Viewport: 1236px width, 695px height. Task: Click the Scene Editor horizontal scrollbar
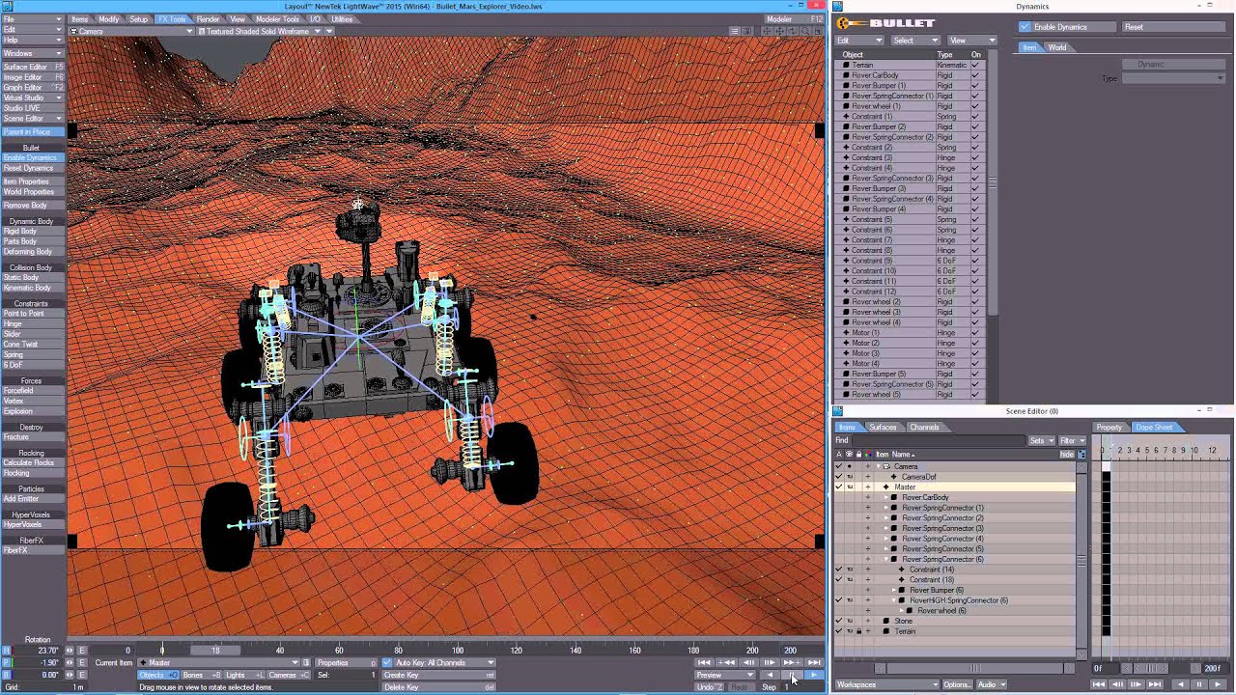[974, 668]
